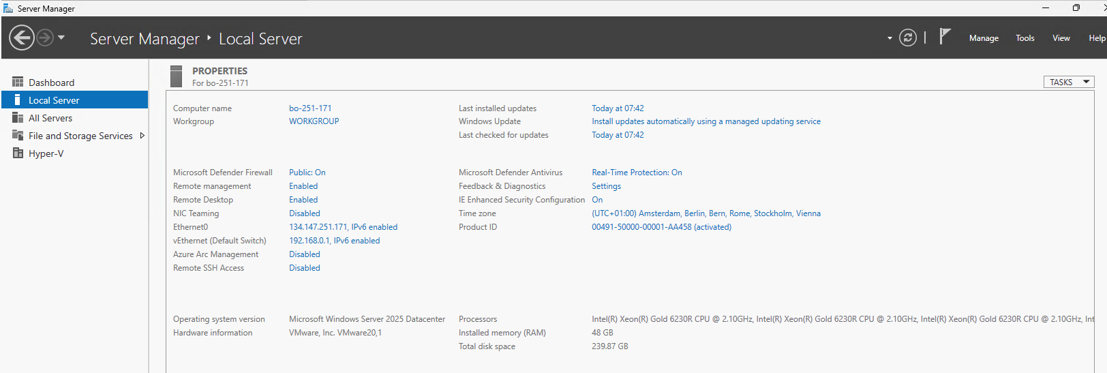Click File and Storage Services icon
Screen dimensions: 1107x373
[x=18, y=135]
